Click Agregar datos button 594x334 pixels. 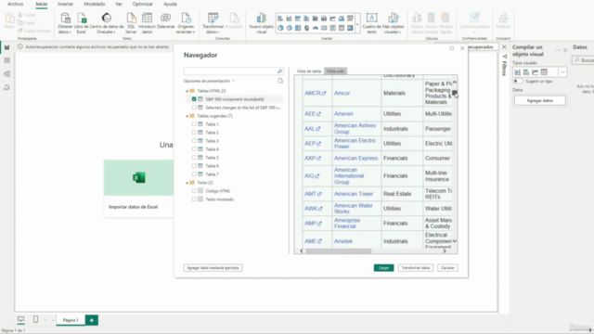539,100
